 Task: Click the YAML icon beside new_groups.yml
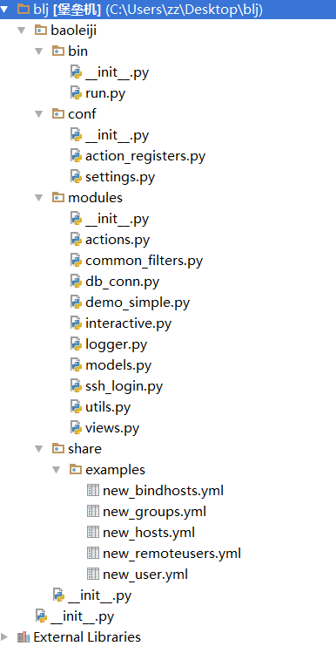[93, 511]
